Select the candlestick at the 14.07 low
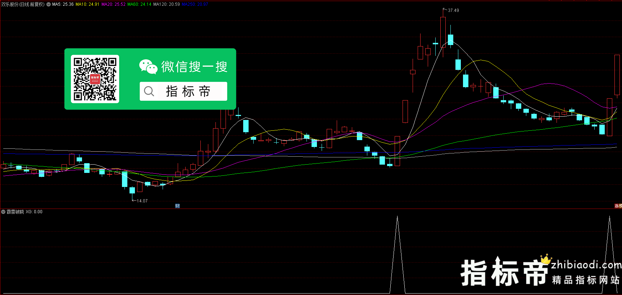Viewport: 622px width, 295px height. point(132,190)
